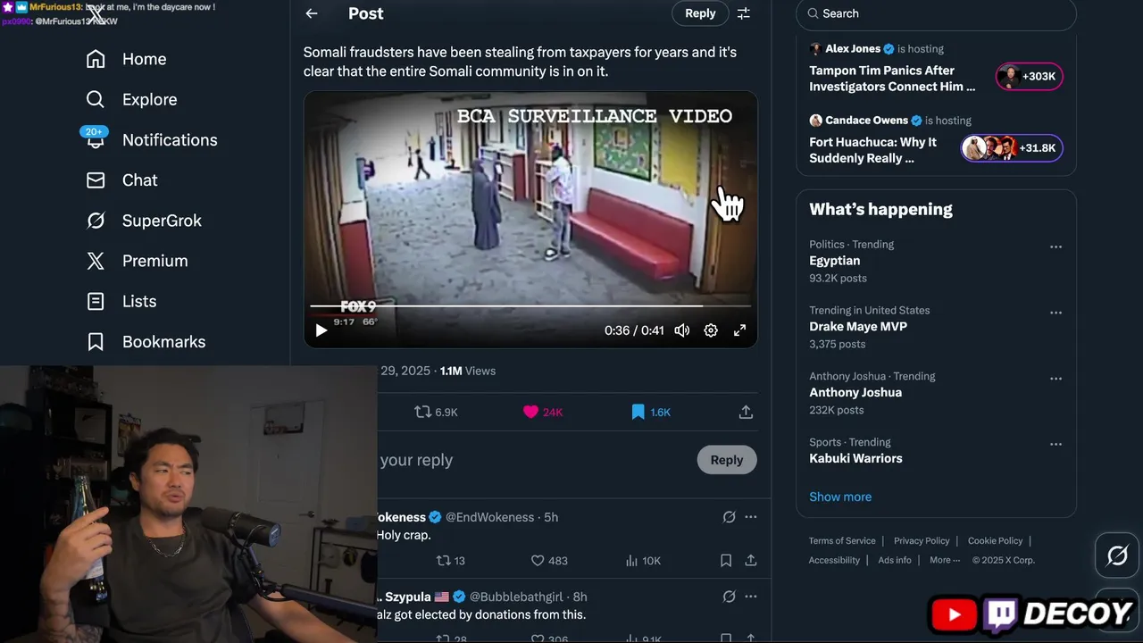
Task: Click Grok icon on Bubblebathgirl reply
Action: (x=729, y=597)
